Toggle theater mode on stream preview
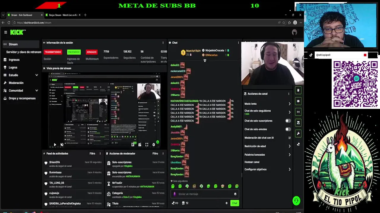This screenshot has width=380, height=213. [x=140, y=145]
